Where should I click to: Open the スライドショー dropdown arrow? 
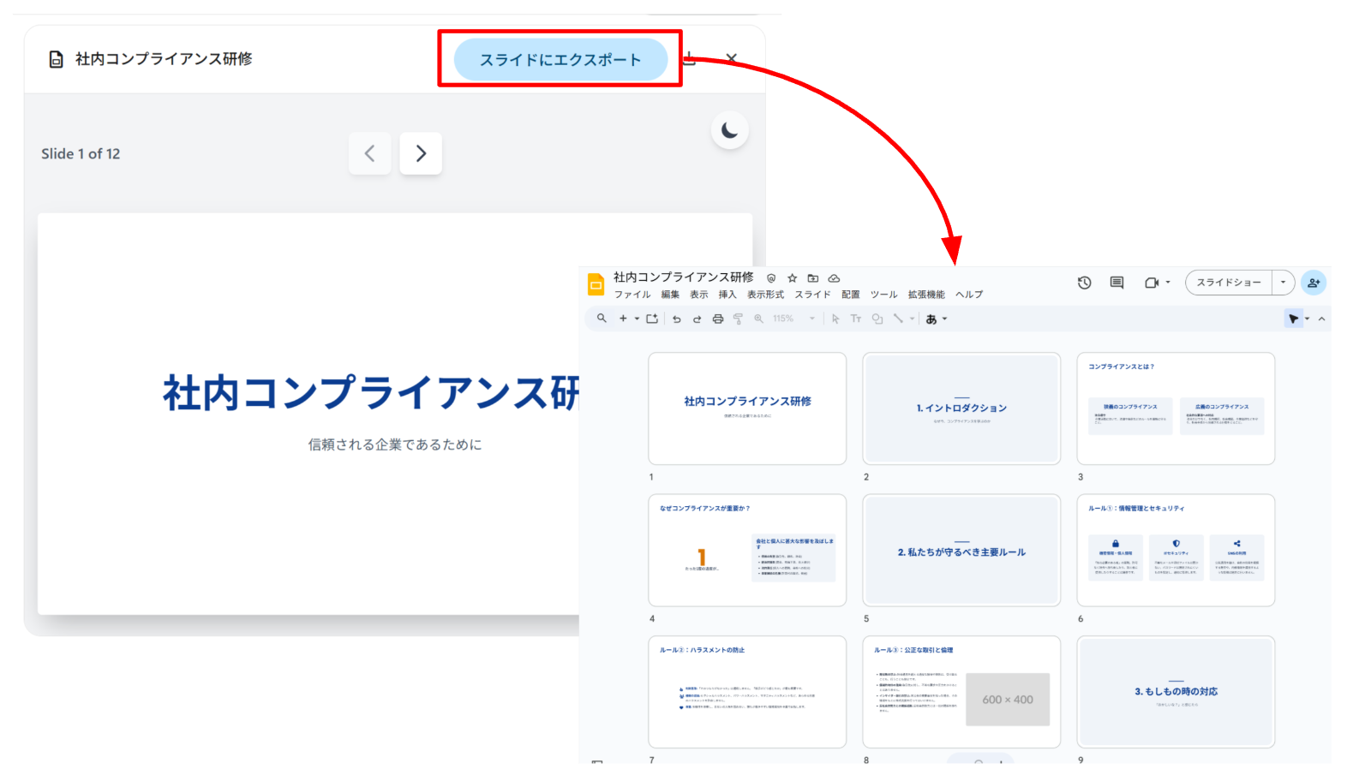(x=1283, y=283)
